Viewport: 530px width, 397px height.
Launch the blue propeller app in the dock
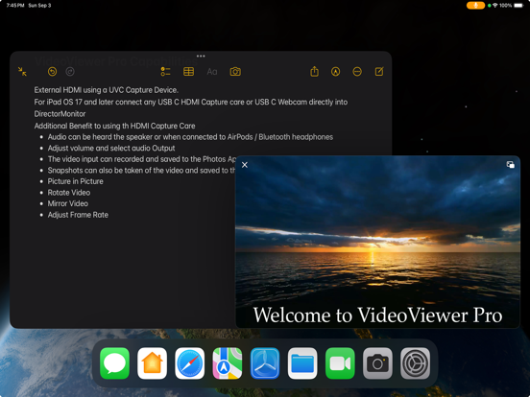coord(265,363)
